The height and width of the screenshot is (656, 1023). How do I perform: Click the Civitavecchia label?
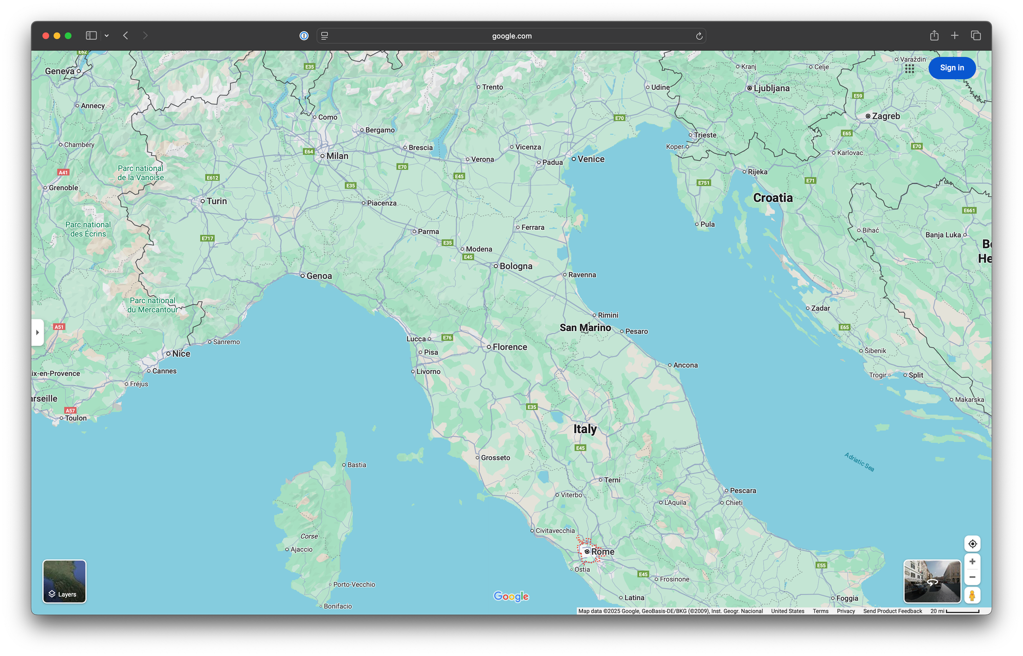click(555, 531)
